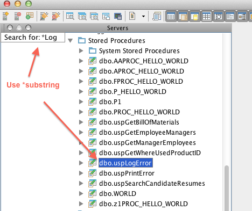252x211 pixels.
Task: Toggle the hierarchy diagram view button
Action: (242, 16)
